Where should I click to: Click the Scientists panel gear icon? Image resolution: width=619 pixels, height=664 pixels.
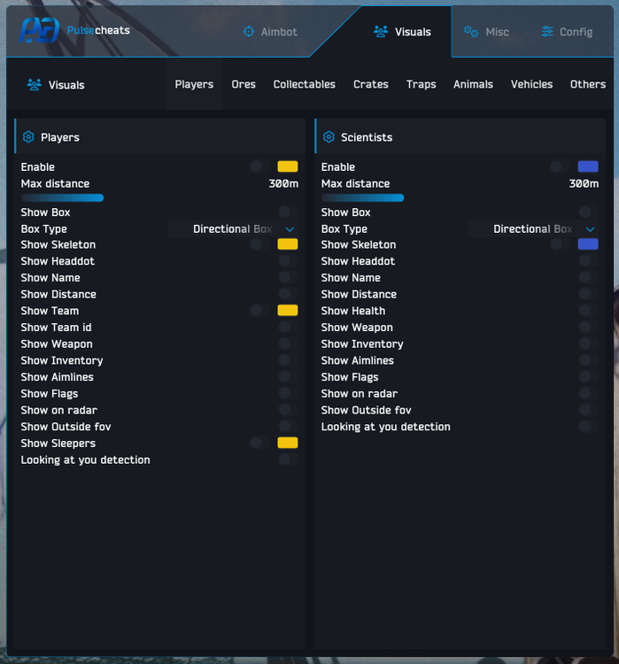(x=329, y=137)
